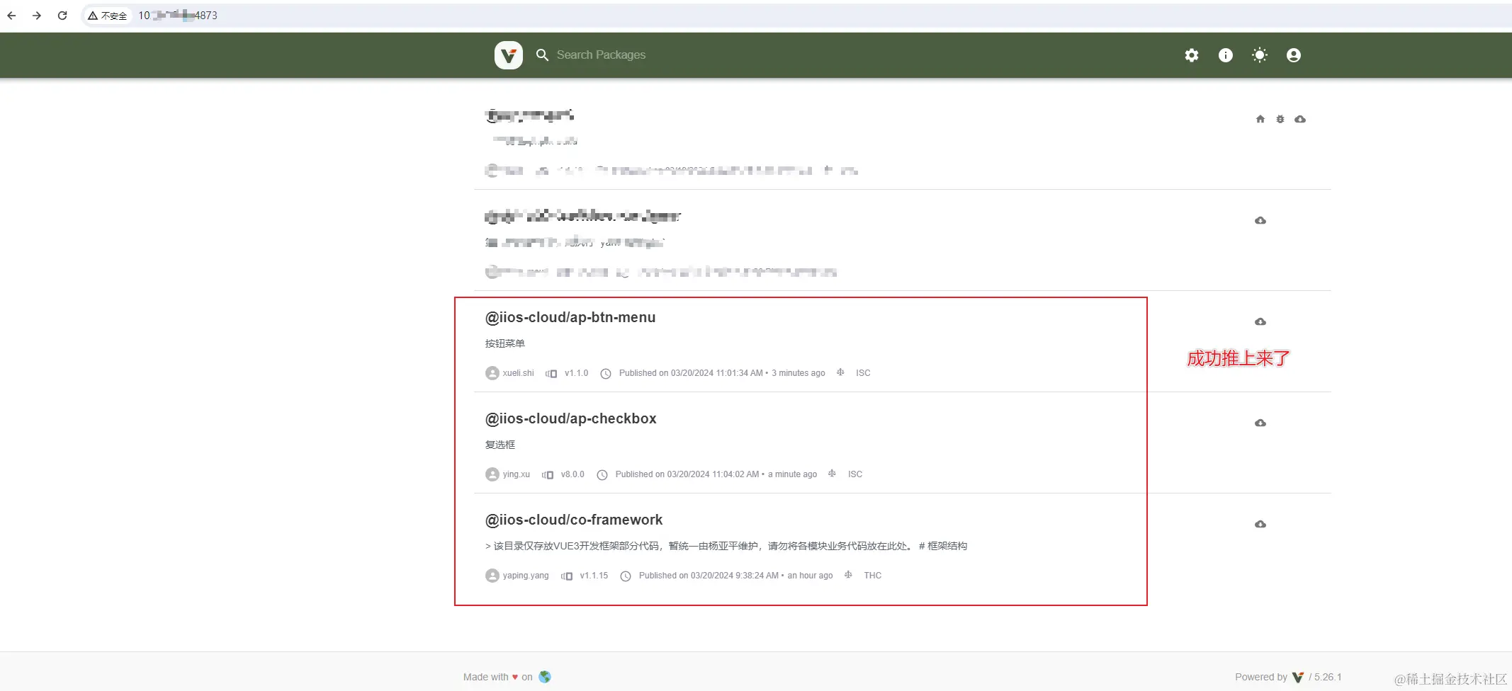The height and width of the screenshot is (691, 1512).
Task: Open the account login icon
Action: (1294, 55)
